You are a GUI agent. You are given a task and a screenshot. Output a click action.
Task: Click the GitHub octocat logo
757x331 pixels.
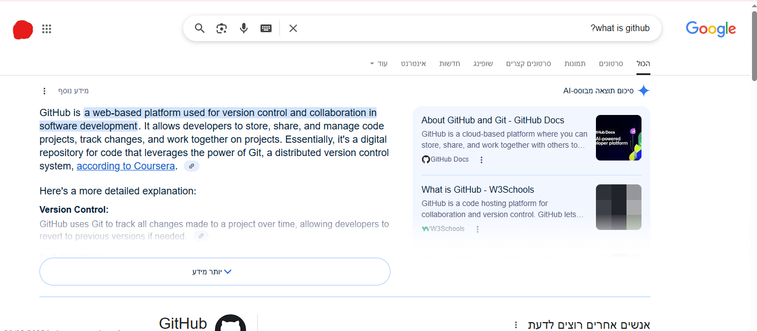pyautogui.click(x=230, y=323)
